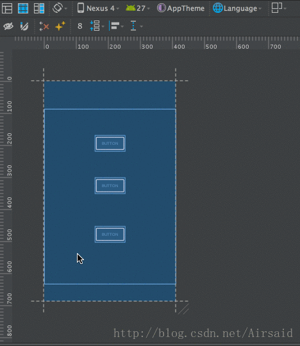Toggle show constraints eye icon

coord(8,26)
